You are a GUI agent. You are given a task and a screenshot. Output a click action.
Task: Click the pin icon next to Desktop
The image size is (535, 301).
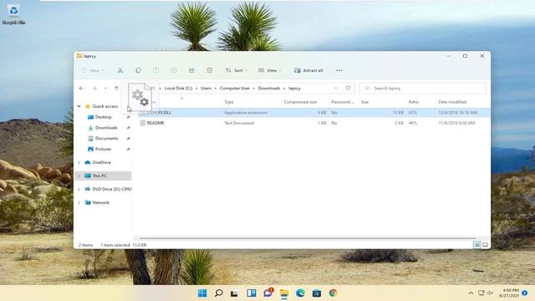128,117
